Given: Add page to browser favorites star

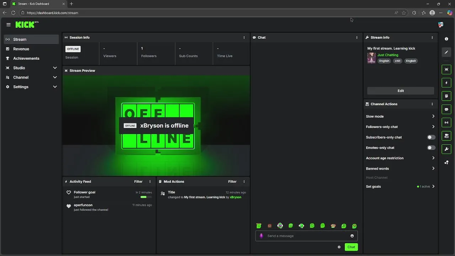Looking at the screenshot, I should tap(404, 13).
